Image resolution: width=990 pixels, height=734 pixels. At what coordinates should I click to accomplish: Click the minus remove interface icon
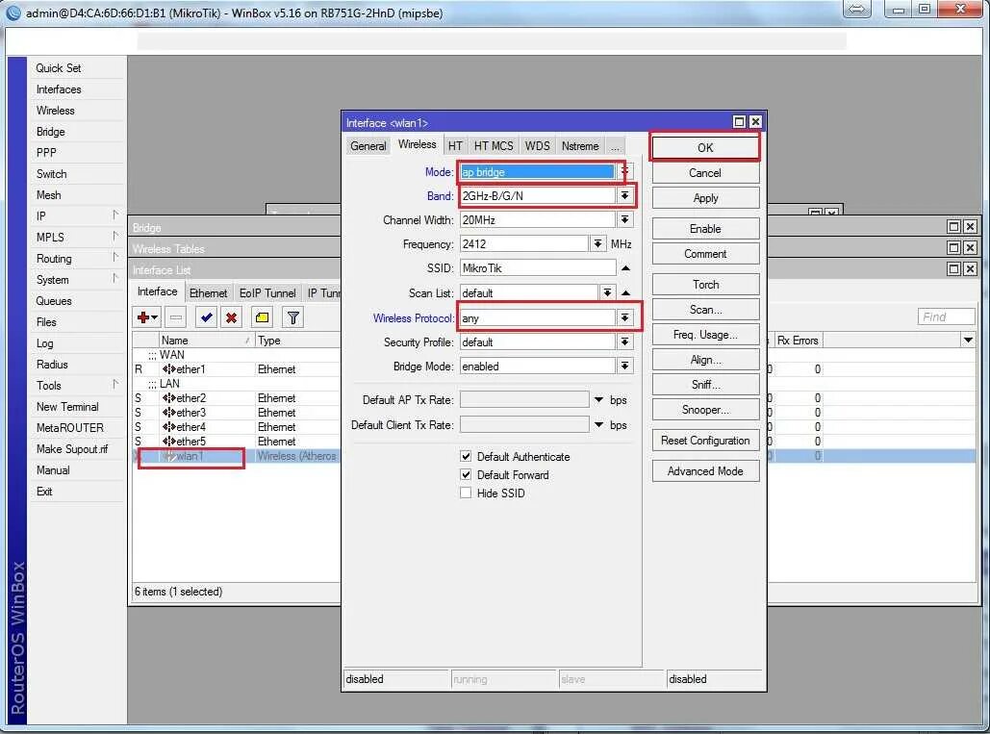pos(176,317)
